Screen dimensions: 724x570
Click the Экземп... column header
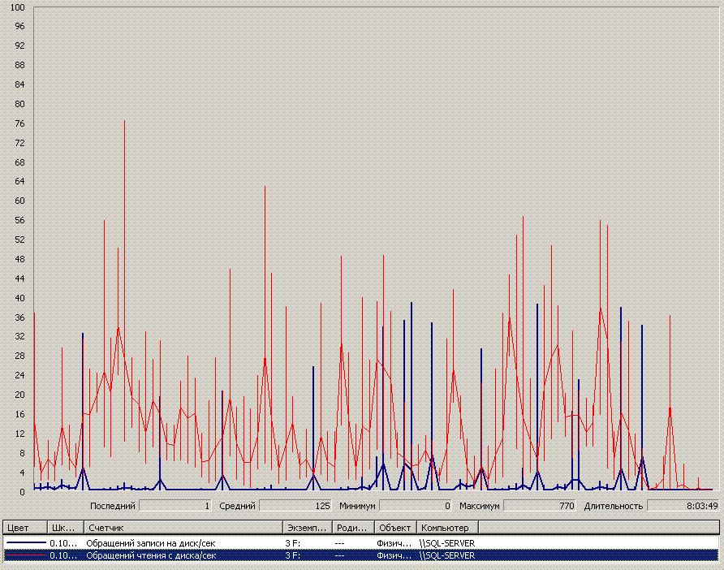point(306,528)
